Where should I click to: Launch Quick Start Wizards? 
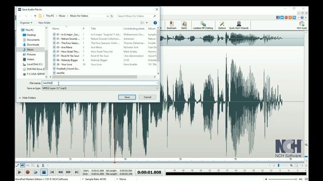(x=239, y=25)
